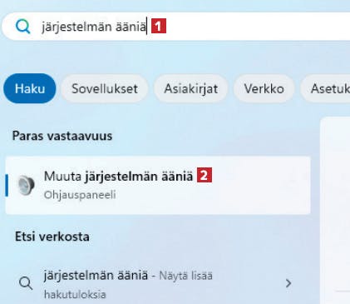Open the Verkko filter tab
This screenshot has width=350, height=304.
coord(264,89)
